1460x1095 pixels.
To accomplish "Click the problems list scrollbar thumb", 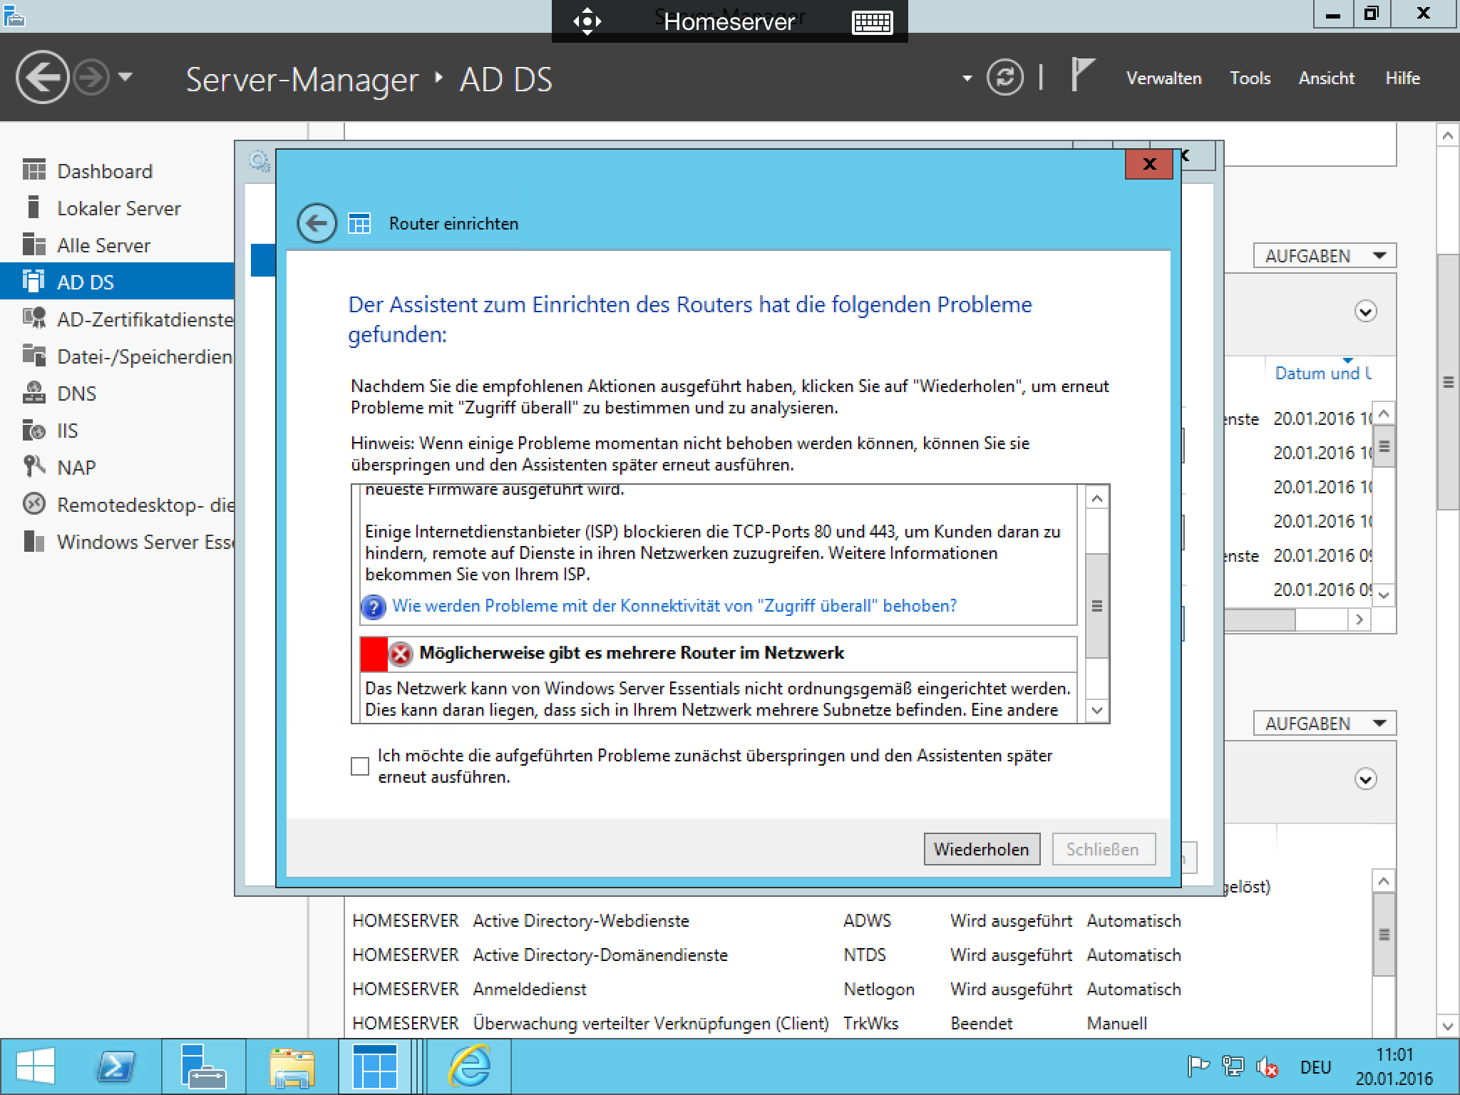I will point(1097,606).
